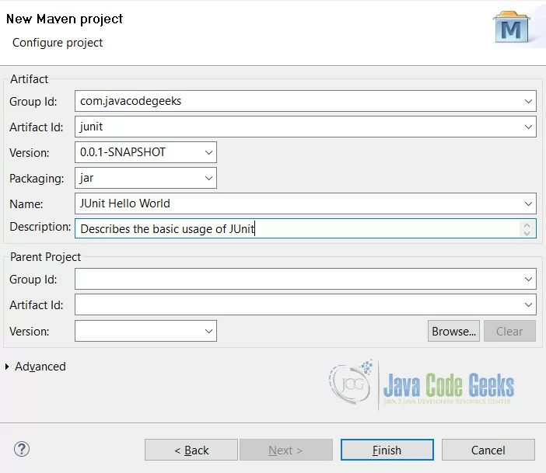The height and width of the screenshot is (473, 546).
Task: Click the Cancel button
Action: 488,450
